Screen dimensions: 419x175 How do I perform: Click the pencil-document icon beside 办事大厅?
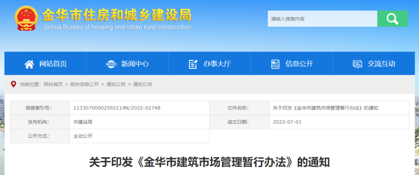193,64
